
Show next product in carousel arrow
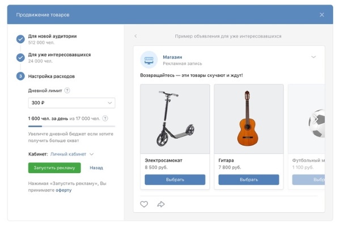click(316, 119)
